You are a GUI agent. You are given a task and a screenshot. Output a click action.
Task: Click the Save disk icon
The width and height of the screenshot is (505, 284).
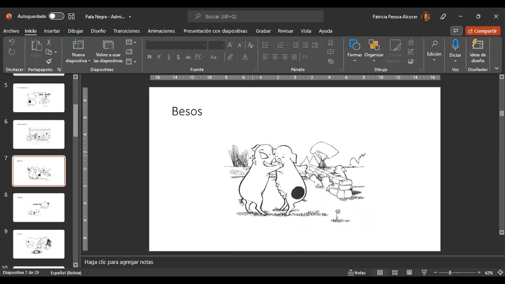(x=71, y=17)
